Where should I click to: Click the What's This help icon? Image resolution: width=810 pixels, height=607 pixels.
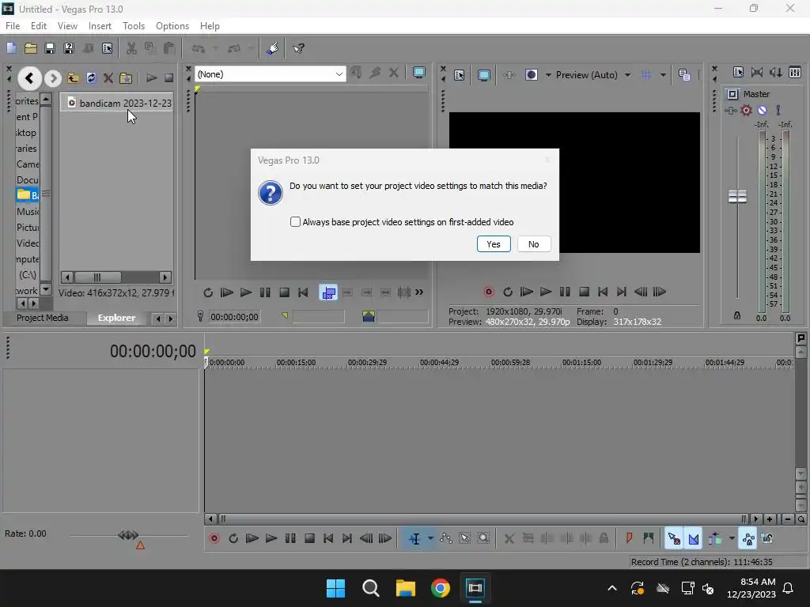click(x=298, y=48)
